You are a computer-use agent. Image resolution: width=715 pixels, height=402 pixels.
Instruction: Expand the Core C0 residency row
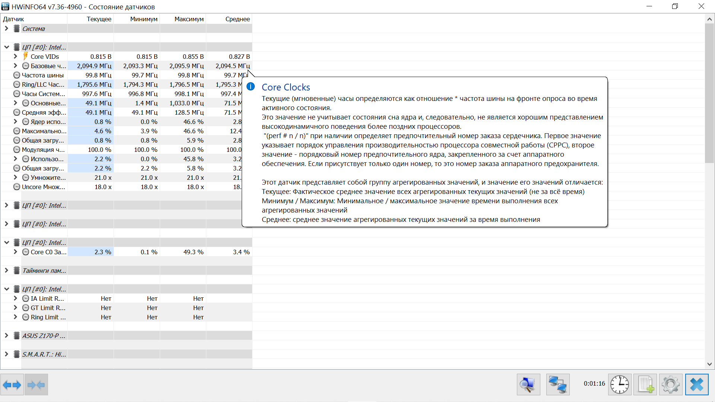click(15, 252)
